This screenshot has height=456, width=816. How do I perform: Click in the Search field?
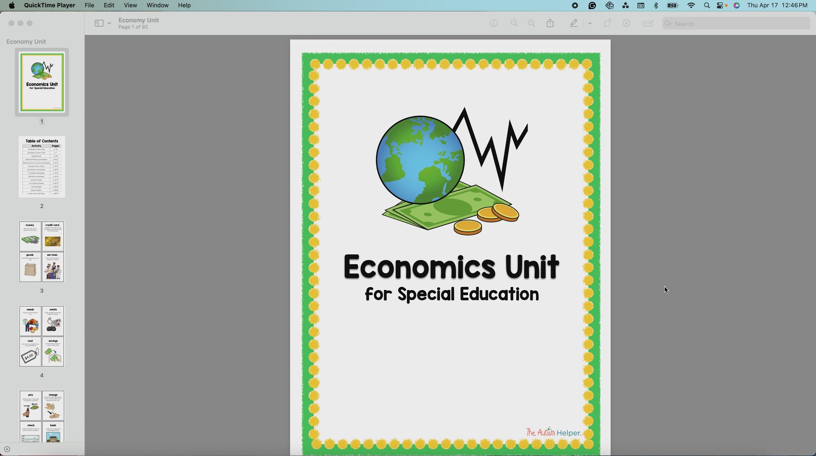click(x=738, y=24)
